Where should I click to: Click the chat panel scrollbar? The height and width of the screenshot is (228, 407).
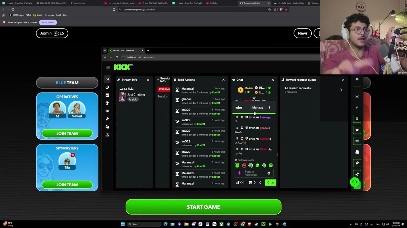click(277, 155)
